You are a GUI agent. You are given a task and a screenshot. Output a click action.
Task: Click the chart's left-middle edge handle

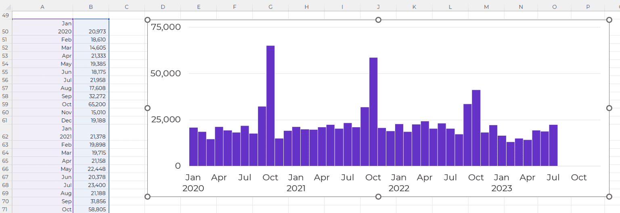coord(147,108)
